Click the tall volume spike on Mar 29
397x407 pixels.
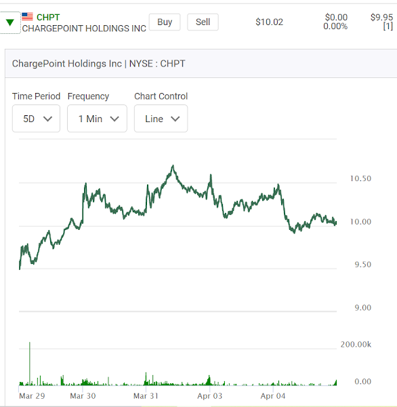point(30,364)
